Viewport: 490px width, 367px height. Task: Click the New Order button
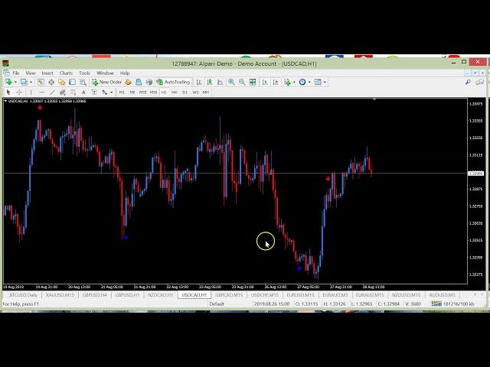[107, 82]
